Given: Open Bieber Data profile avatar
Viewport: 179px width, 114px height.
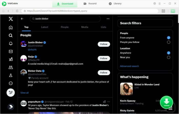Looking at the screenshot, I should point(24,72).
